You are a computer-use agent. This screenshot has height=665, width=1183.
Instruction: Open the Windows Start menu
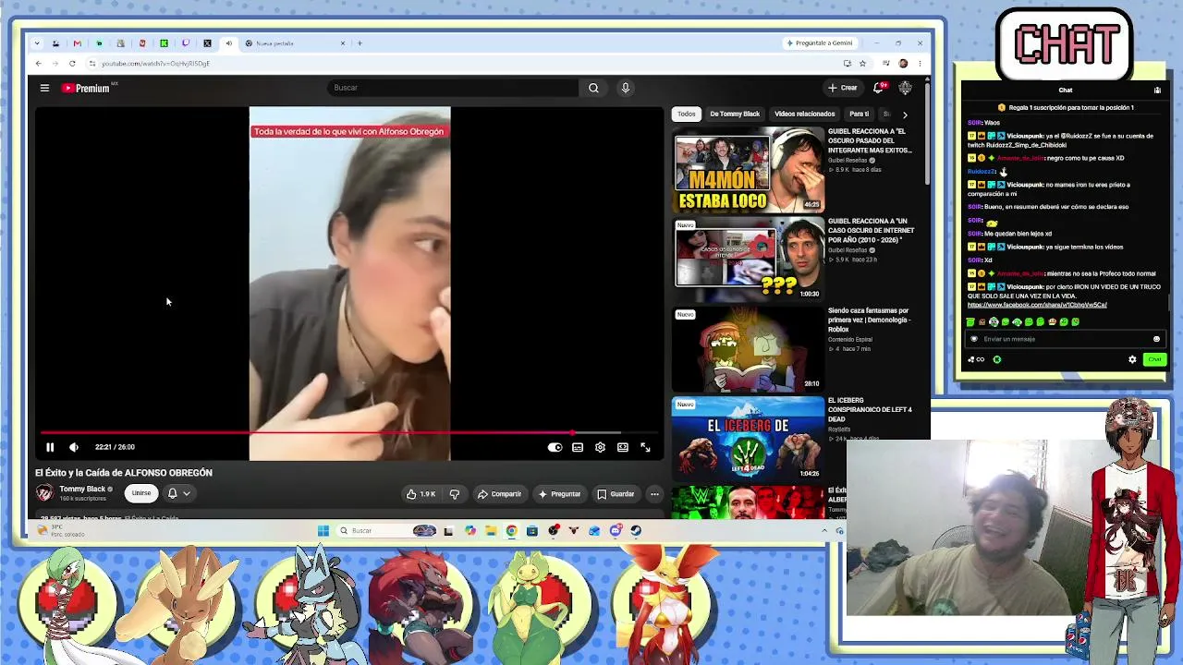tap(323, 531)
